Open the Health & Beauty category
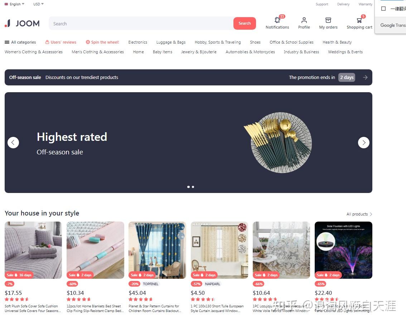 [337, 42]
